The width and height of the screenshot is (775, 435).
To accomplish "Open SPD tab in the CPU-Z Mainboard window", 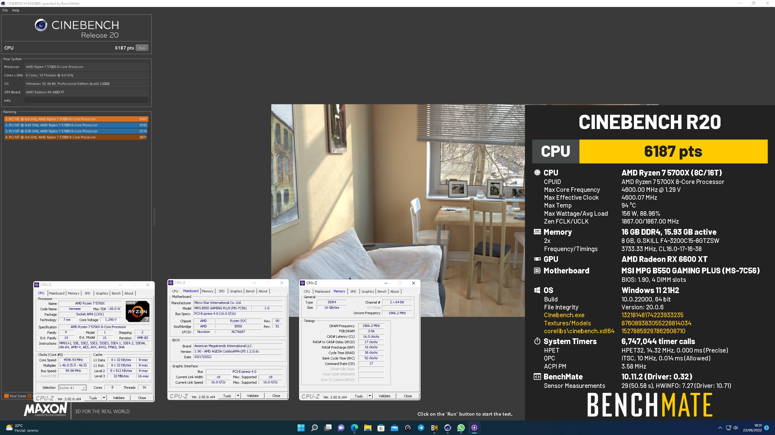I will coord(222,291).
